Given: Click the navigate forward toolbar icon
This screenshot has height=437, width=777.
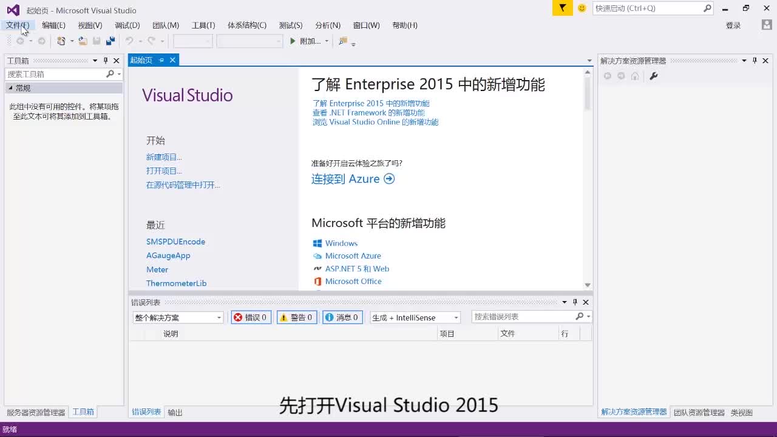Looking at the screenshot, I should tap(41, 41).
